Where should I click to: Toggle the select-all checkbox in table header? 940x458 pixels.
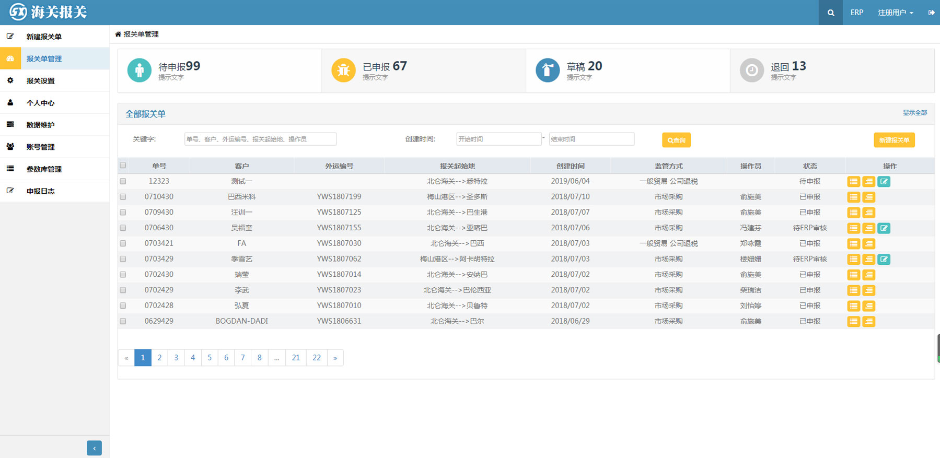tap(123, 166)
